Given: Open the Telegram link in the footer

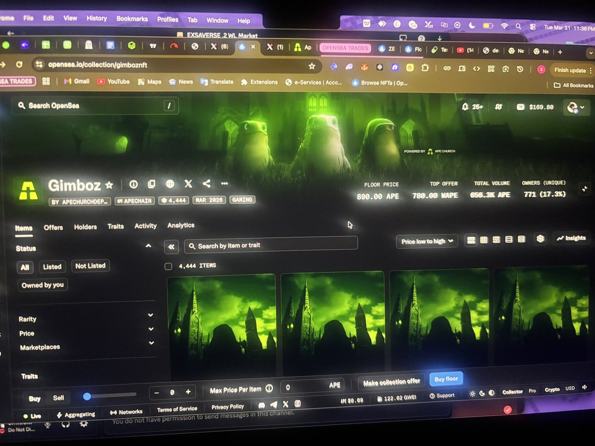Looking at the screenshot, I should tap(274, 404).
